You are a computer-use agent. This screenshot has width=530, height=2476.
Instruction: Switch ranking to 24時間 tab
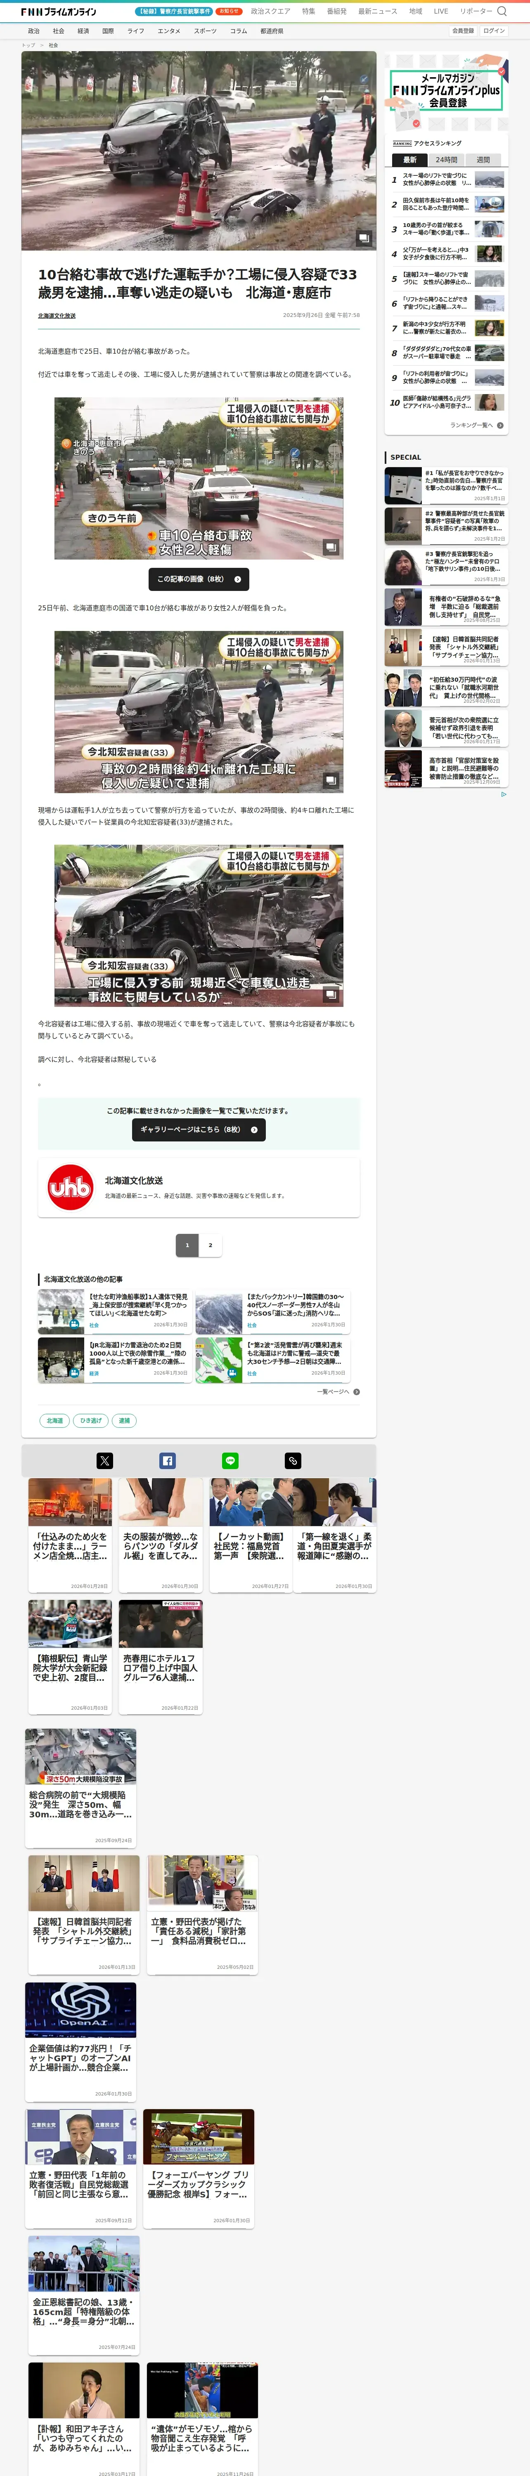coord(446,160)
